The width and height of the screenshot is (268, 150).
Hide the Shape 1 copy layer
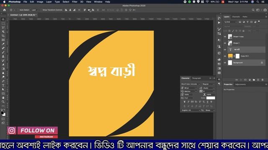point(225,37)
